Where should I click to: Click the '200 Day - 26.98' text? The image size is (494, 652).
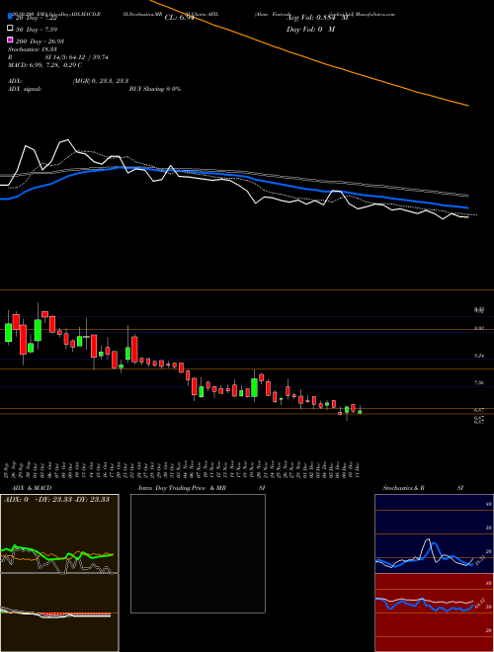coord(40,41)
